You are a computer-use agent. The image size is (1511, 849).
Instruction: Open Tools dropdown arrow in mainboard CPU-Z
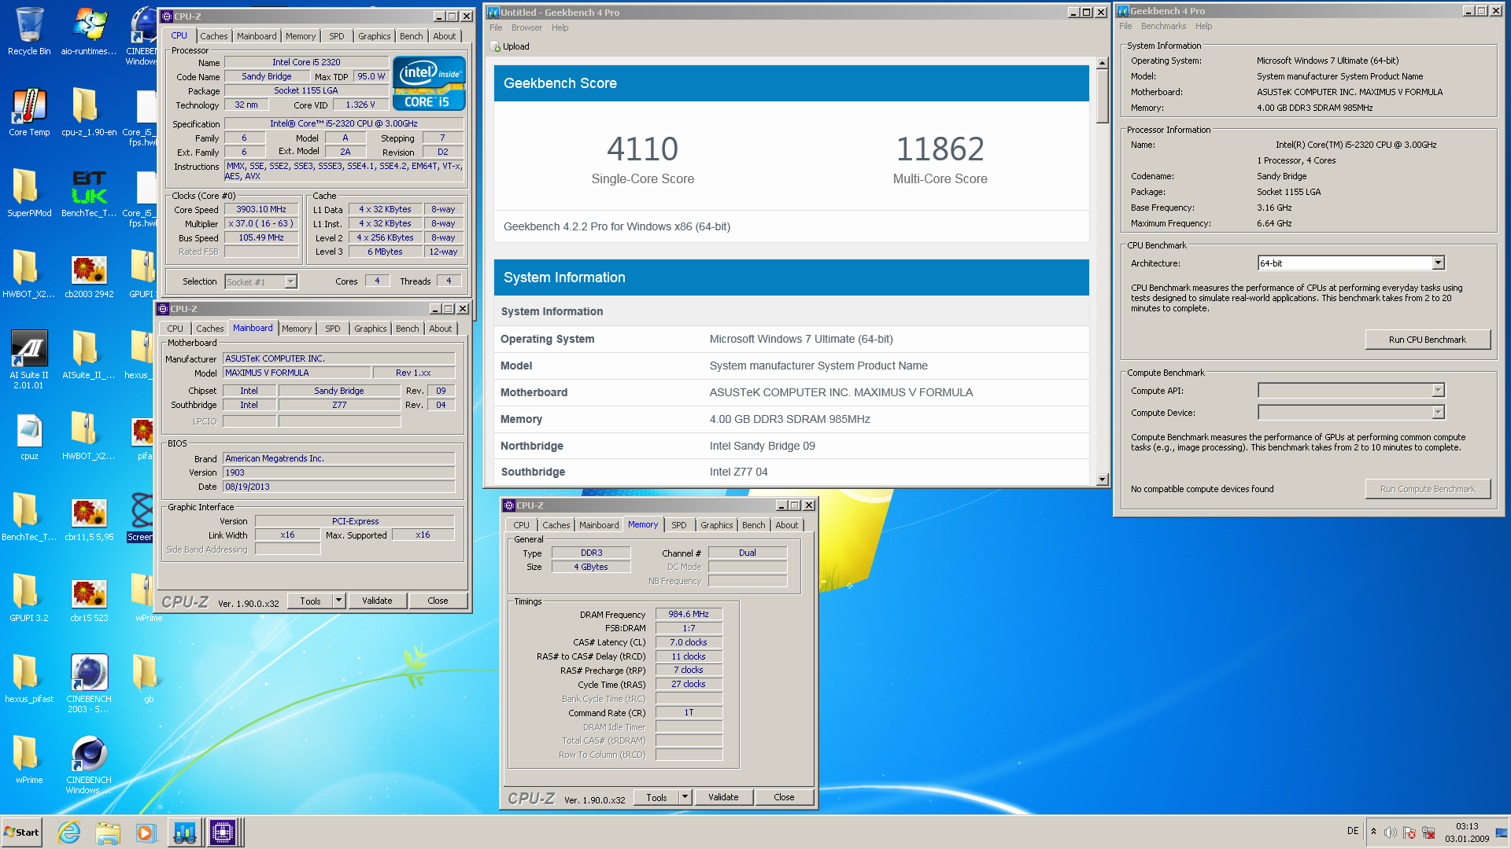[x=339, y=601]
